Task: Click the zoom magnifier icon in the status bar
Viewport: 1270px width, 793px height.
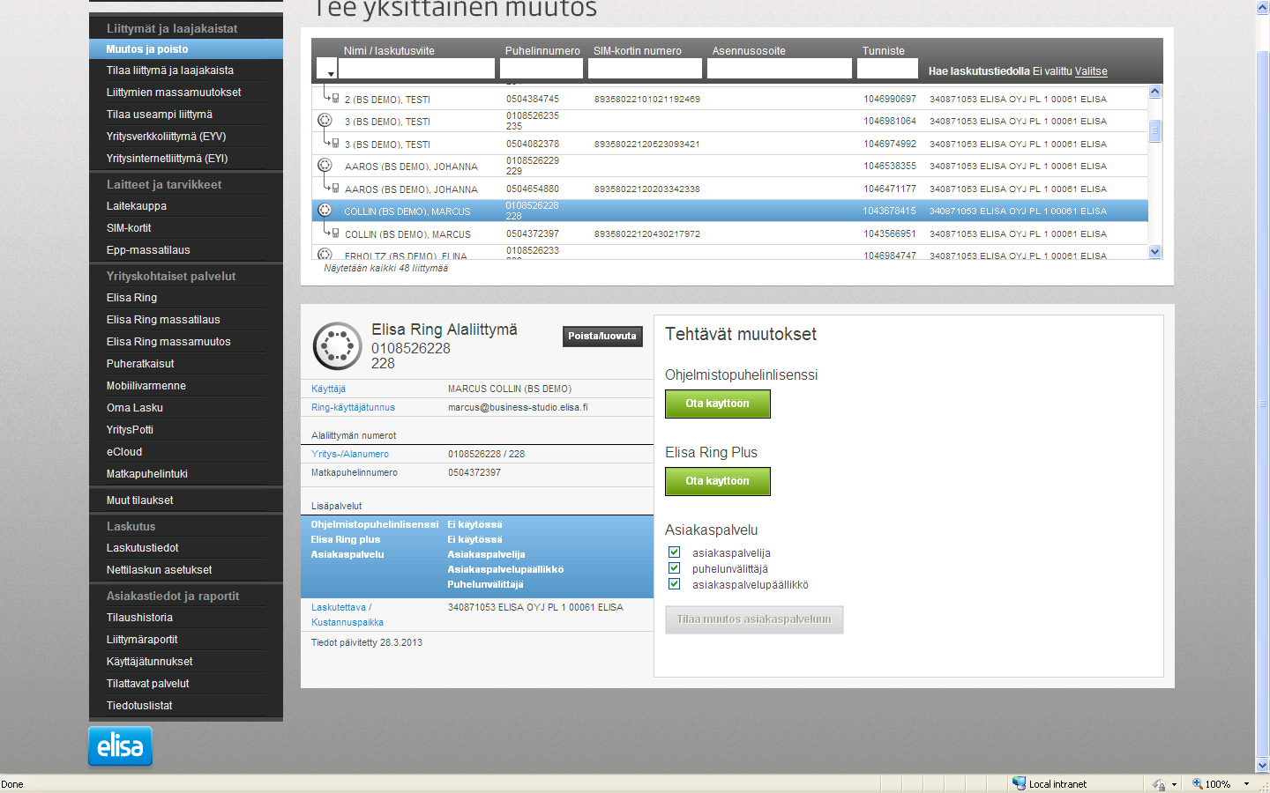Action: (x=1198, y=783)
